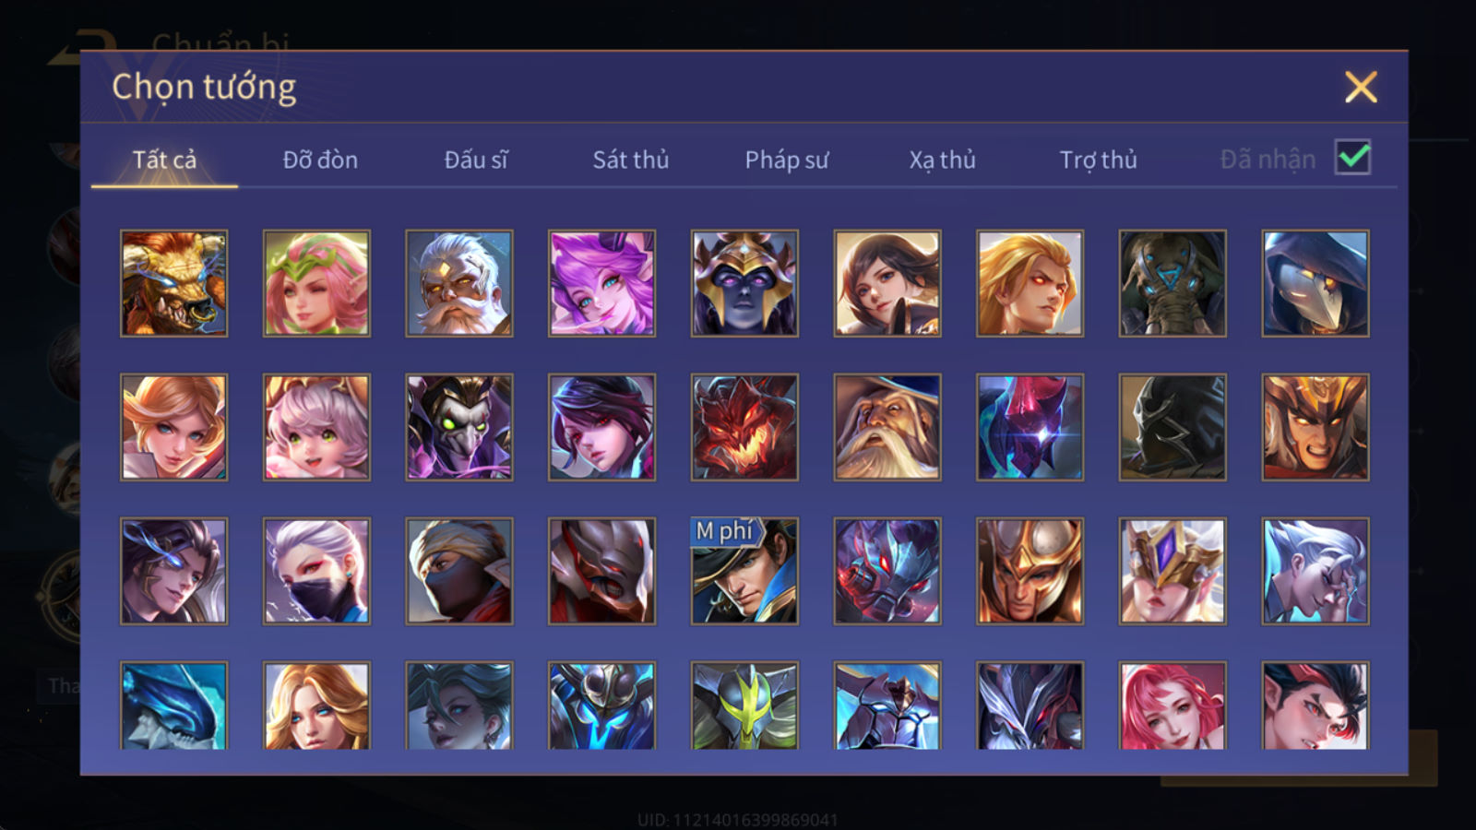Viewport: 1476px width, 830px height.
Task: Choose the white-bearded old man hero portrait
Action: 458,283
